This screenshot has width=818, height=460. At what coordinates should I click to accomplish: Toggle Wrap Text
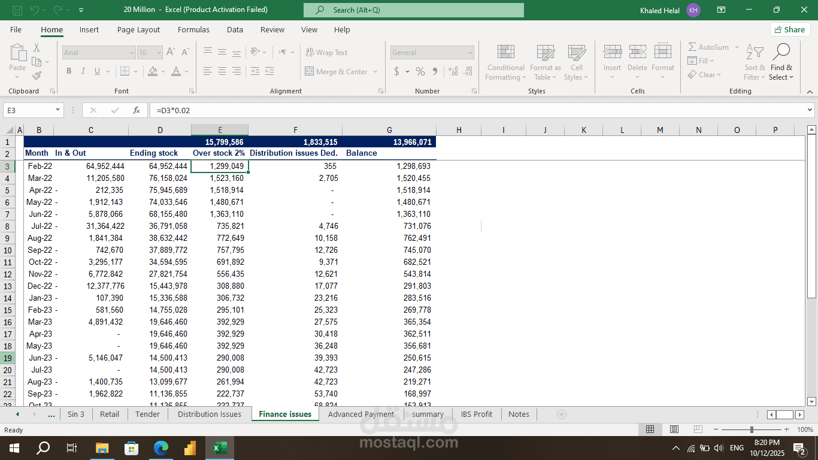(326, 53)
